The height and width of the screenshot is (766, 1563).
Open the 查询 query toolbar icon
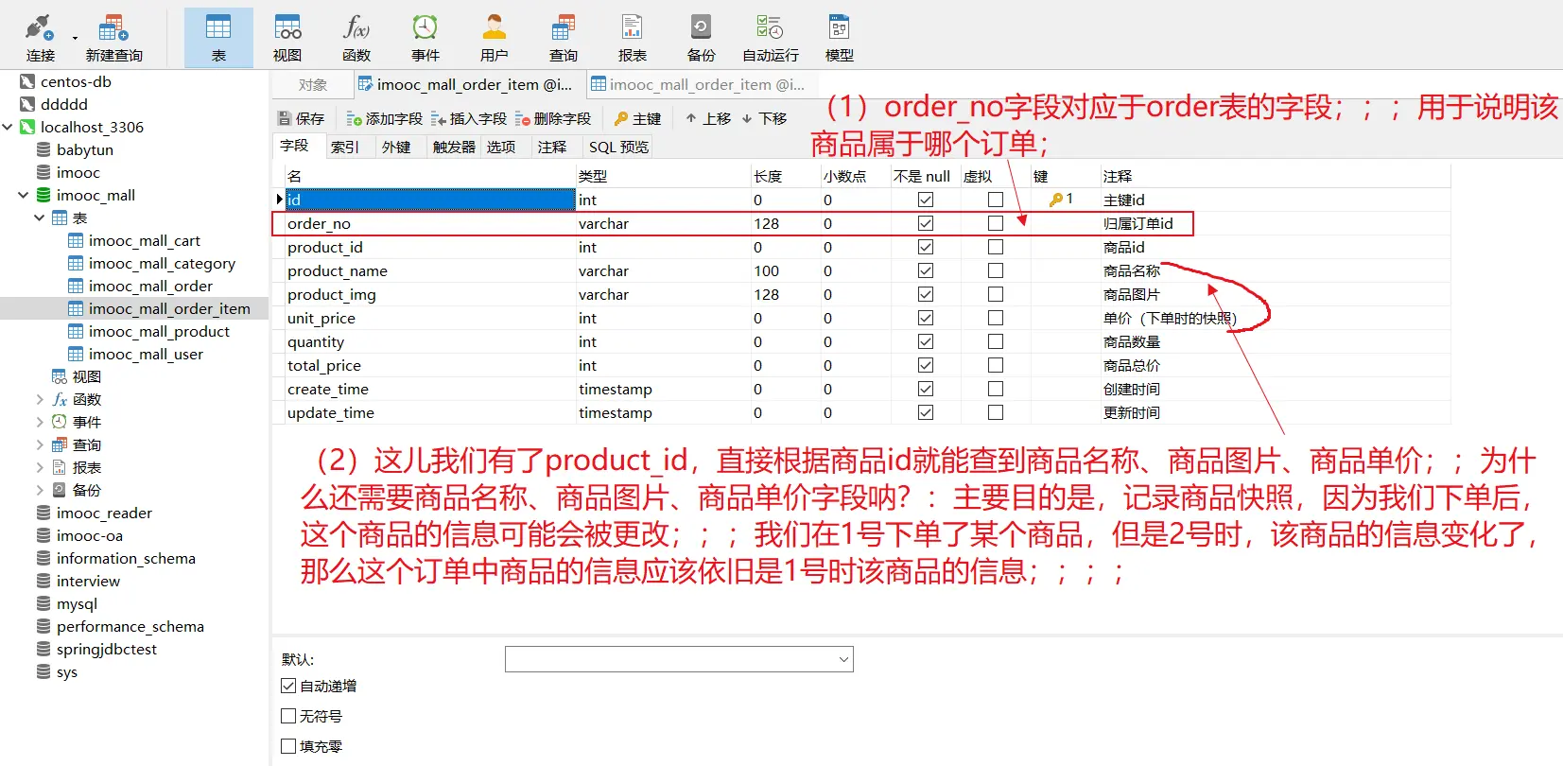[x=564, y=38]
